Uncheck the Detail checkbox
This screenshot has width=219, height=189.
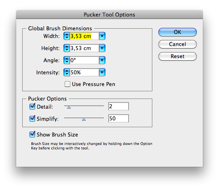click(32, 107)
